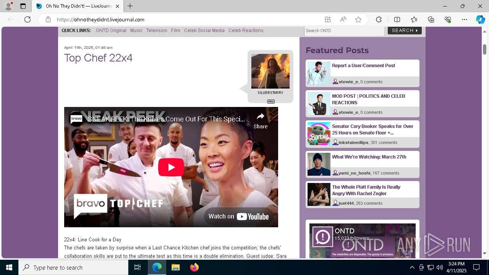Click Watch on YouTube button
Screen dimensions: 489x275
(239, 217)
